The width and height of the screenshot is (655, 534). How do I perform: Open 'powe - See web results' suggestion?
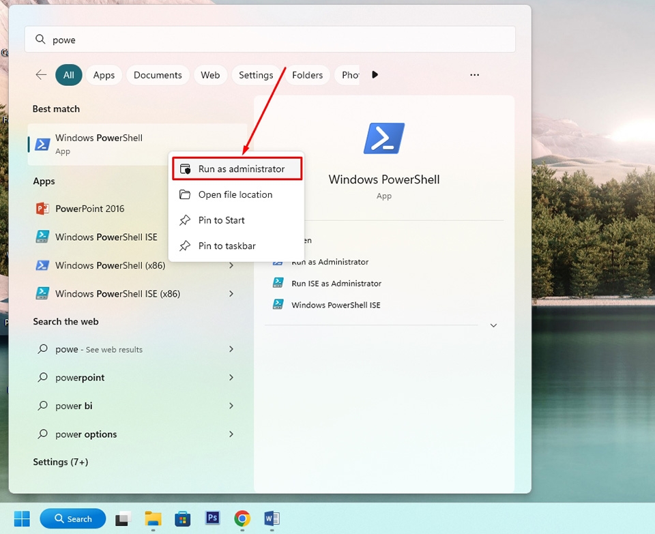[x=98, y=349]
